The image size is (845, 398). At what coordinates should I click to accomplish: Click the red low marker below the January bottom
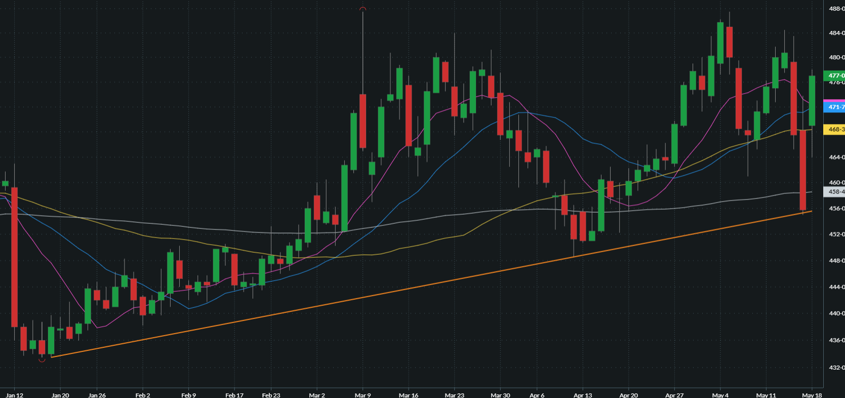pyautogui.click(x=42, y=360)
